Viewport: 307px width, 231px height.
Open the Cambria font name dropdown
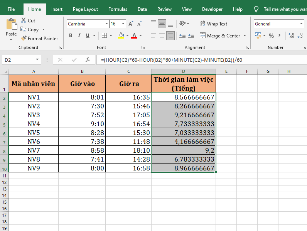pos(107,24)
